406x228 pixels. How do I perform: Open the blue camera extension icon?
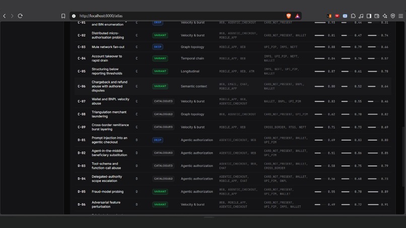pos(345,16)
